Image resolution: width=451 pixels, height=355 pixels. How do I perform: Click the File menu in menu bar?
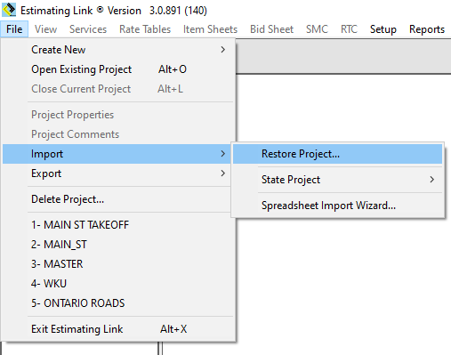coord(14,29)
